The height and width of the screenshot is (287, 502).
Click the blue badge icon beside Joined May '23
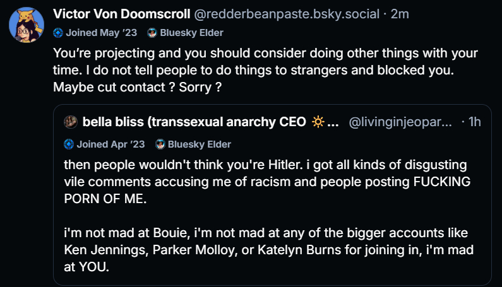(58, 33)
